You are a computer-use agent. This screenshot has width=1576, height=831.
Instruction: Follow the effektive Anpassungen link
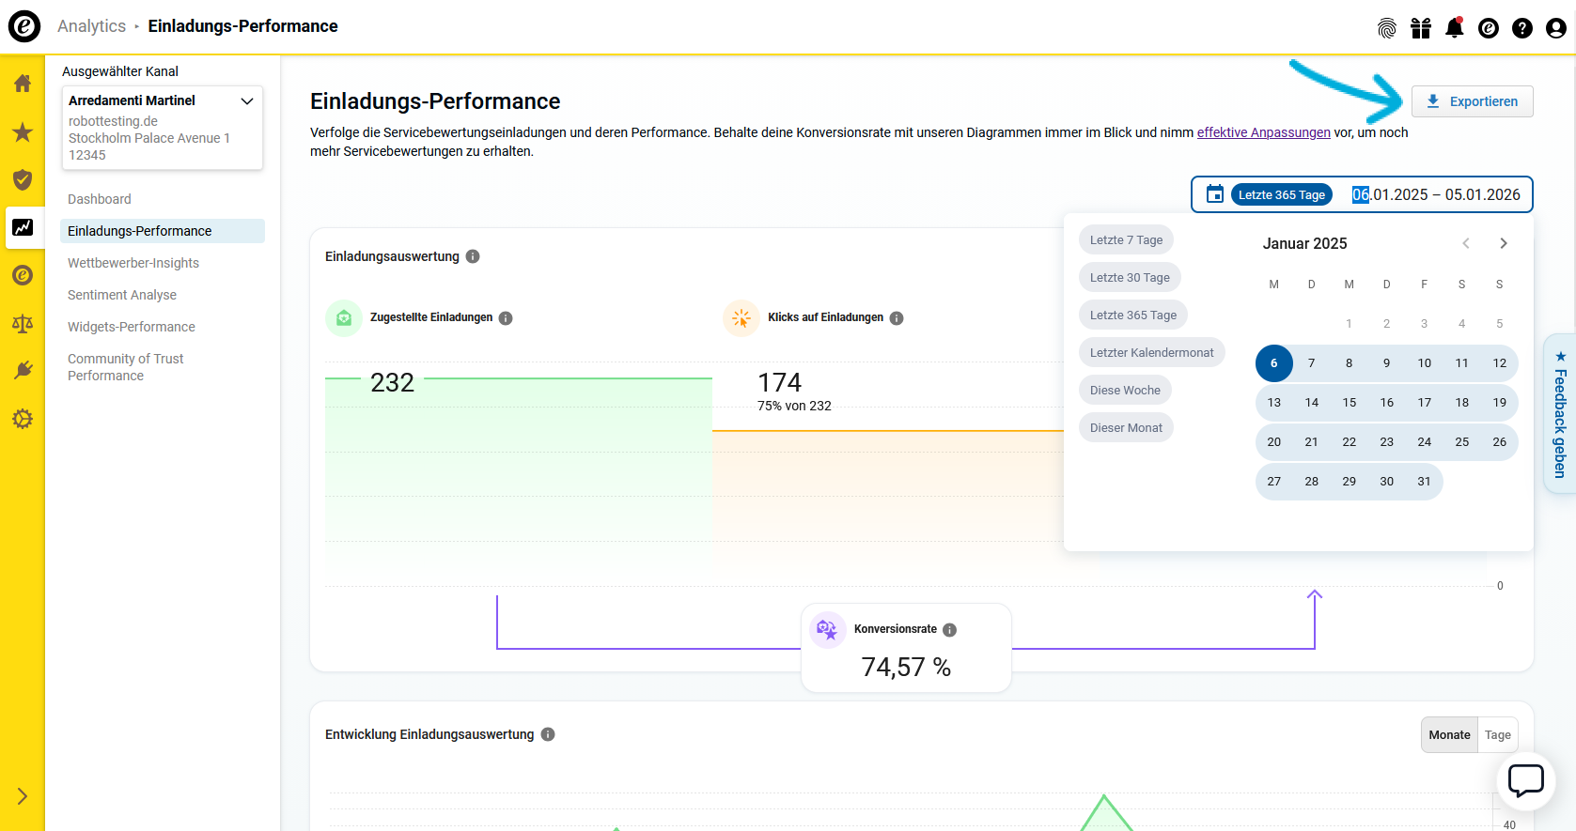(1263, 132)
